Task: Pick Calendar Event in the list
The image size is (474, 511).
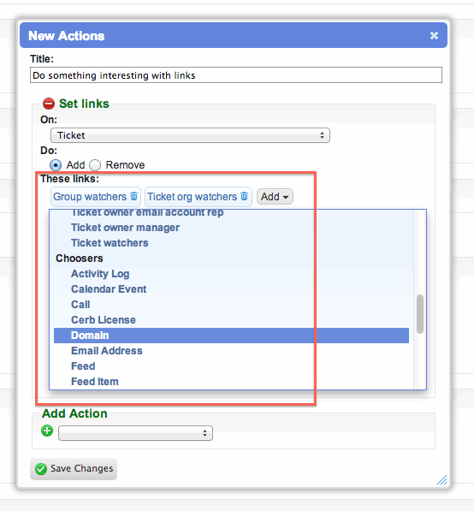Action: [109, 289]
